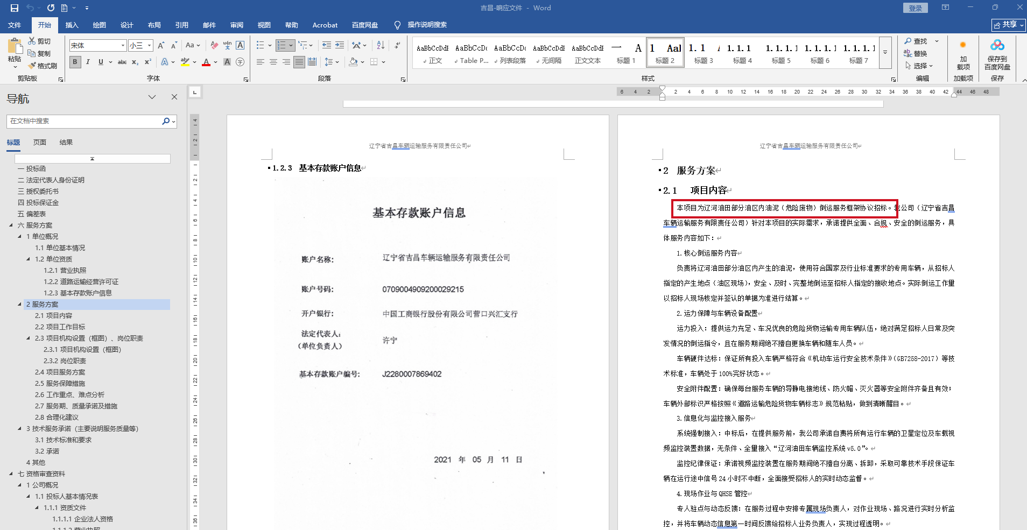Image resolution: width=1027 pixels, height=530 pixels.
Task: Open the phonetic guide (wén) tool
Action: coord(227,46)
